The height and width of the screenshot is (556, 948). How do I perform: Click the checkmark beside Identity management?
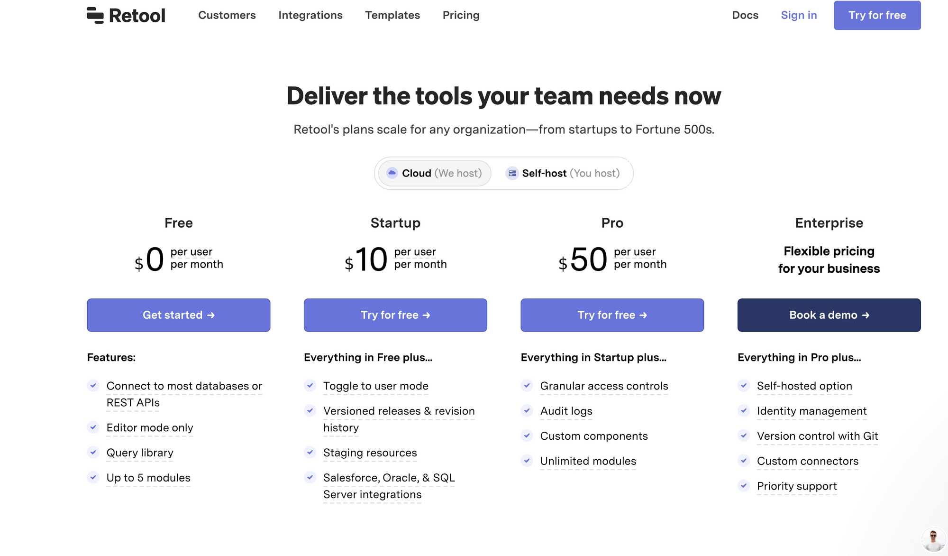[743, 411]
